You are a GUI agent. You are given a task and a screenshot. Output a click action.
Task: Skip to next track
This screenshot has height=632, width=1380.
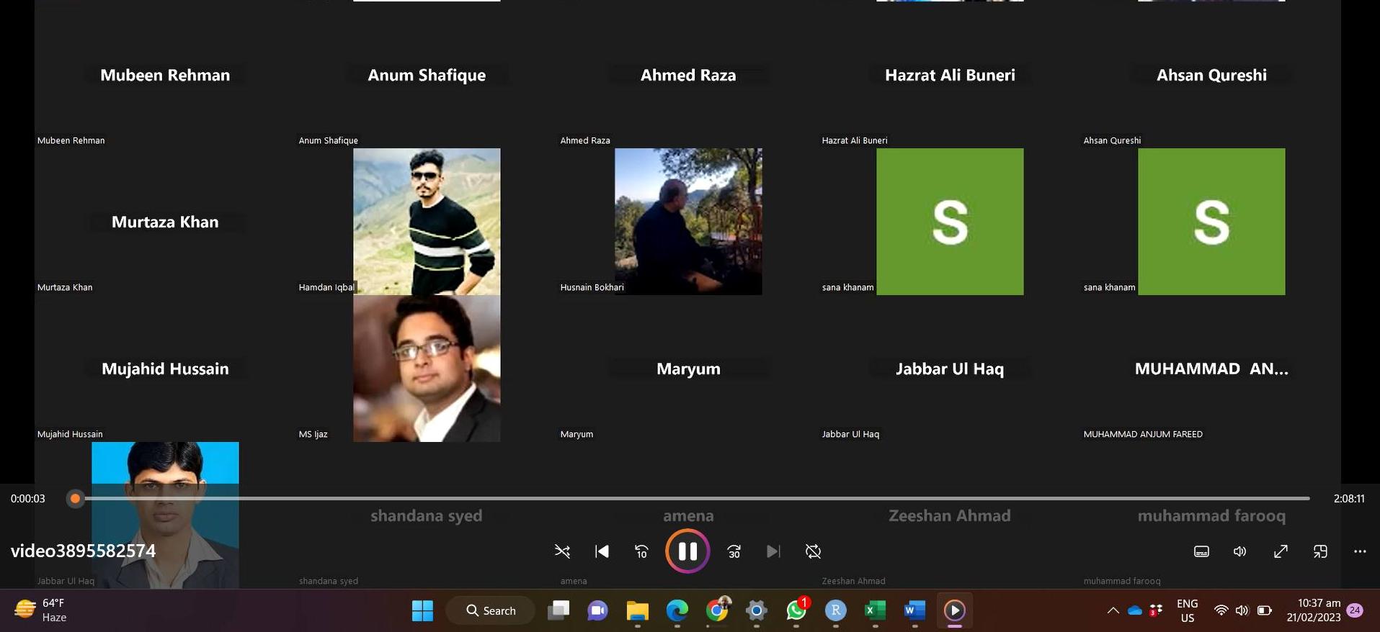click(x=773, y=551)
